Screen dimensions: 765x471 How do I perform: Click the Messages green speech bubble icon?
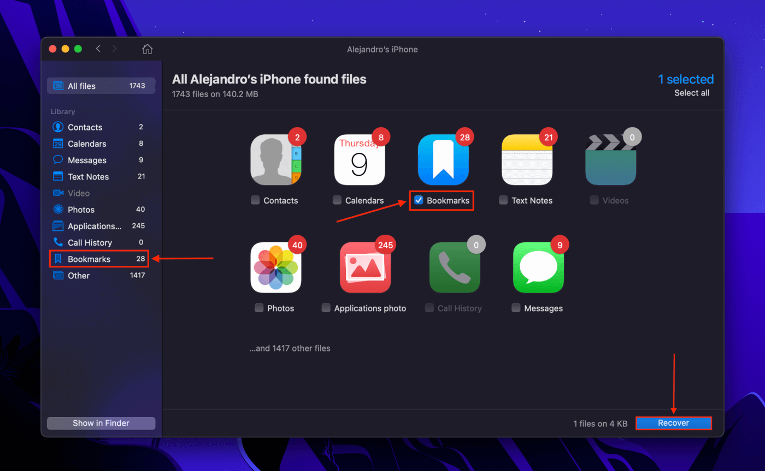pos(538,267)
